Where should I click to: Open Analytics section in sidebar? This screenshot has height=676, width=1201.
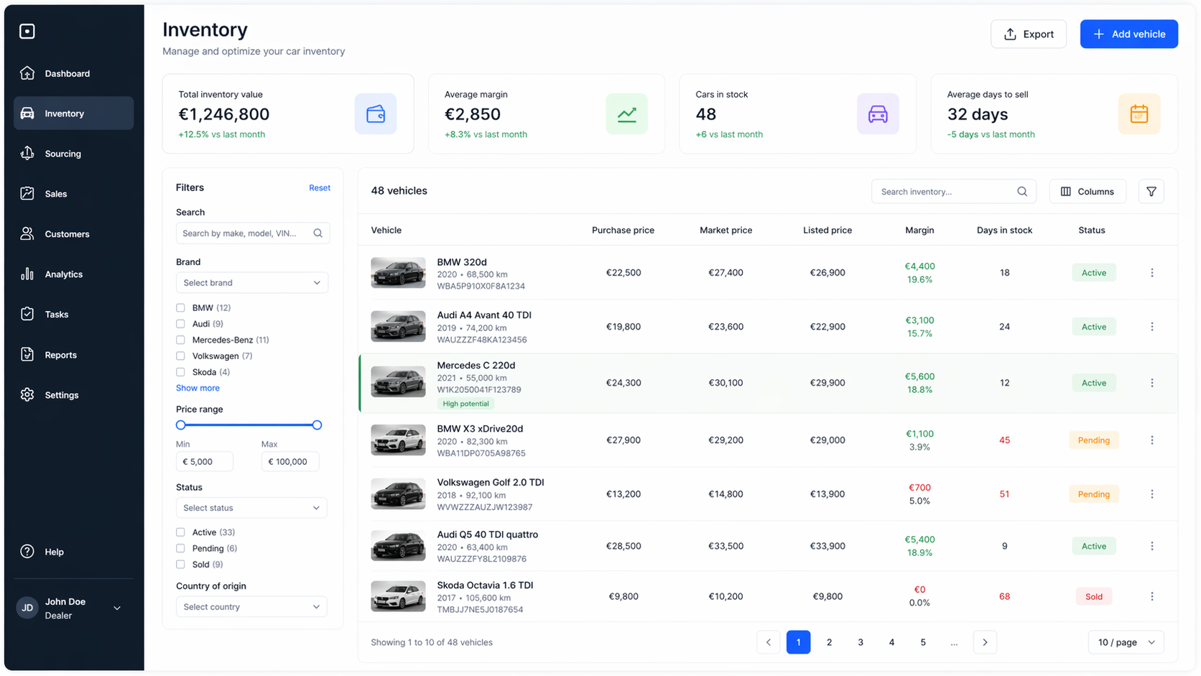pos(73,274)
